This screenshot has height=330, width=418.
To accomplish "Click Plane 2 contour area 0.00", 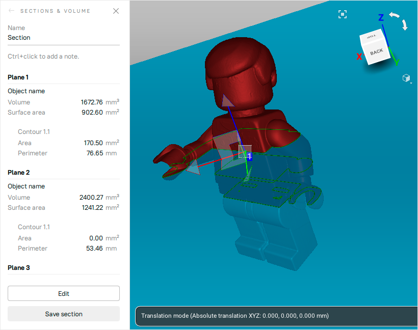I will click(96, 238).
